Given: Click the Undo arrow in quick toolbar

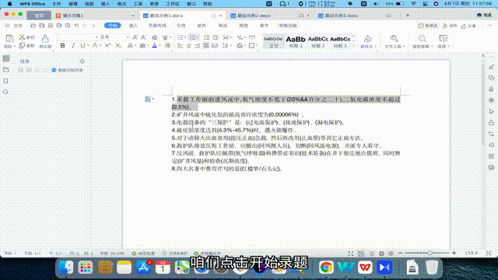Looking at the screenshot, I should (x=76, y=26).
